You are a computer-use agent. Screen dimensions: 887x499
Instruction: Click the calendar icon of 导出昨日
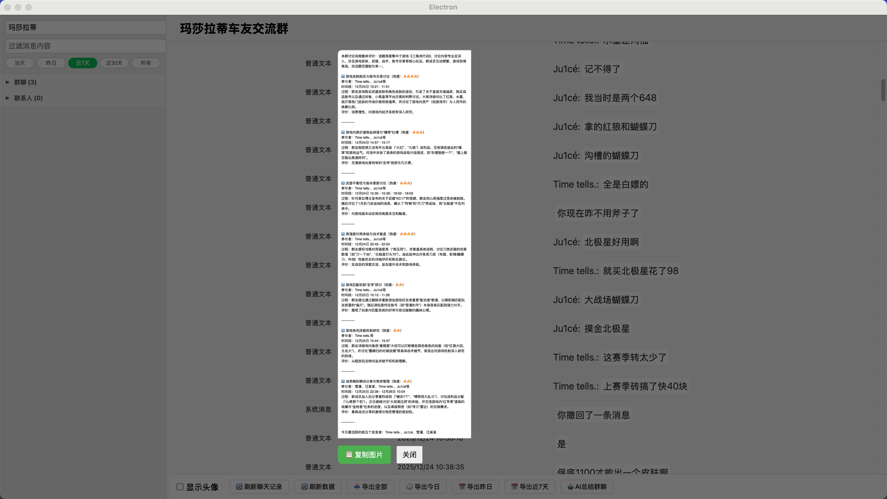click(462, 487)
